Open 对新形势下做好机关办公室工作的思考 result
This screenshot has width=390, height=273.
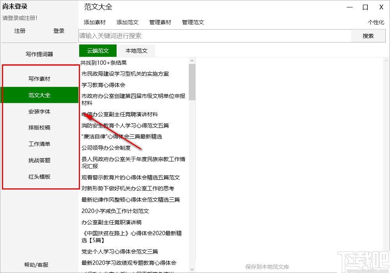128,188
